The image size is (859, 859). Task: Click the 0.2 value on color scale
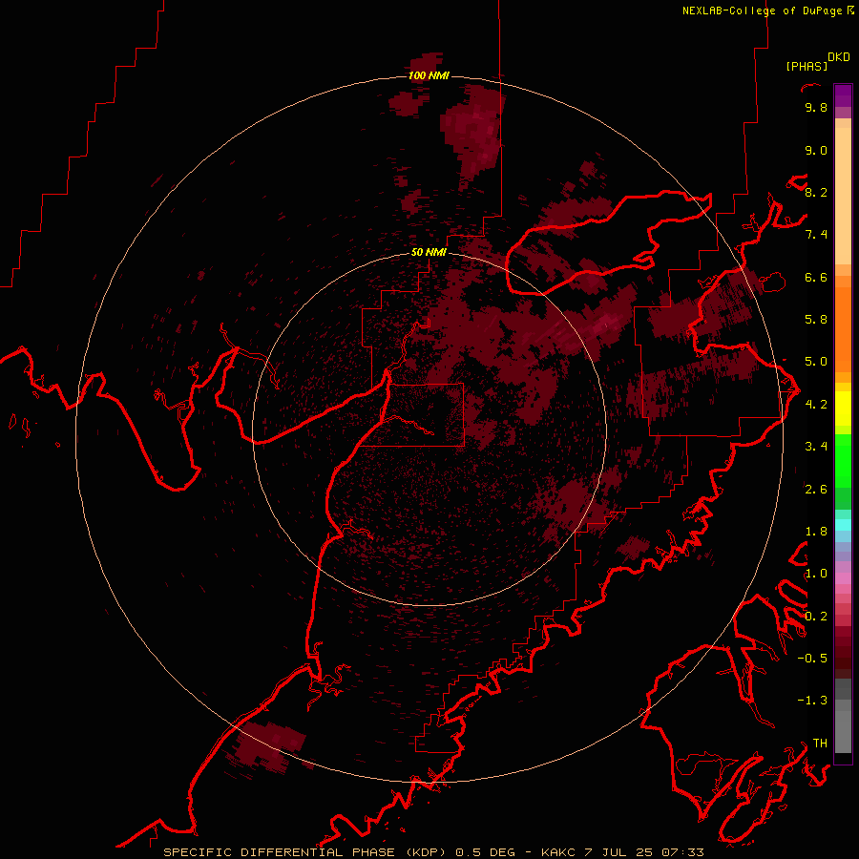click(x=816, y=617)
